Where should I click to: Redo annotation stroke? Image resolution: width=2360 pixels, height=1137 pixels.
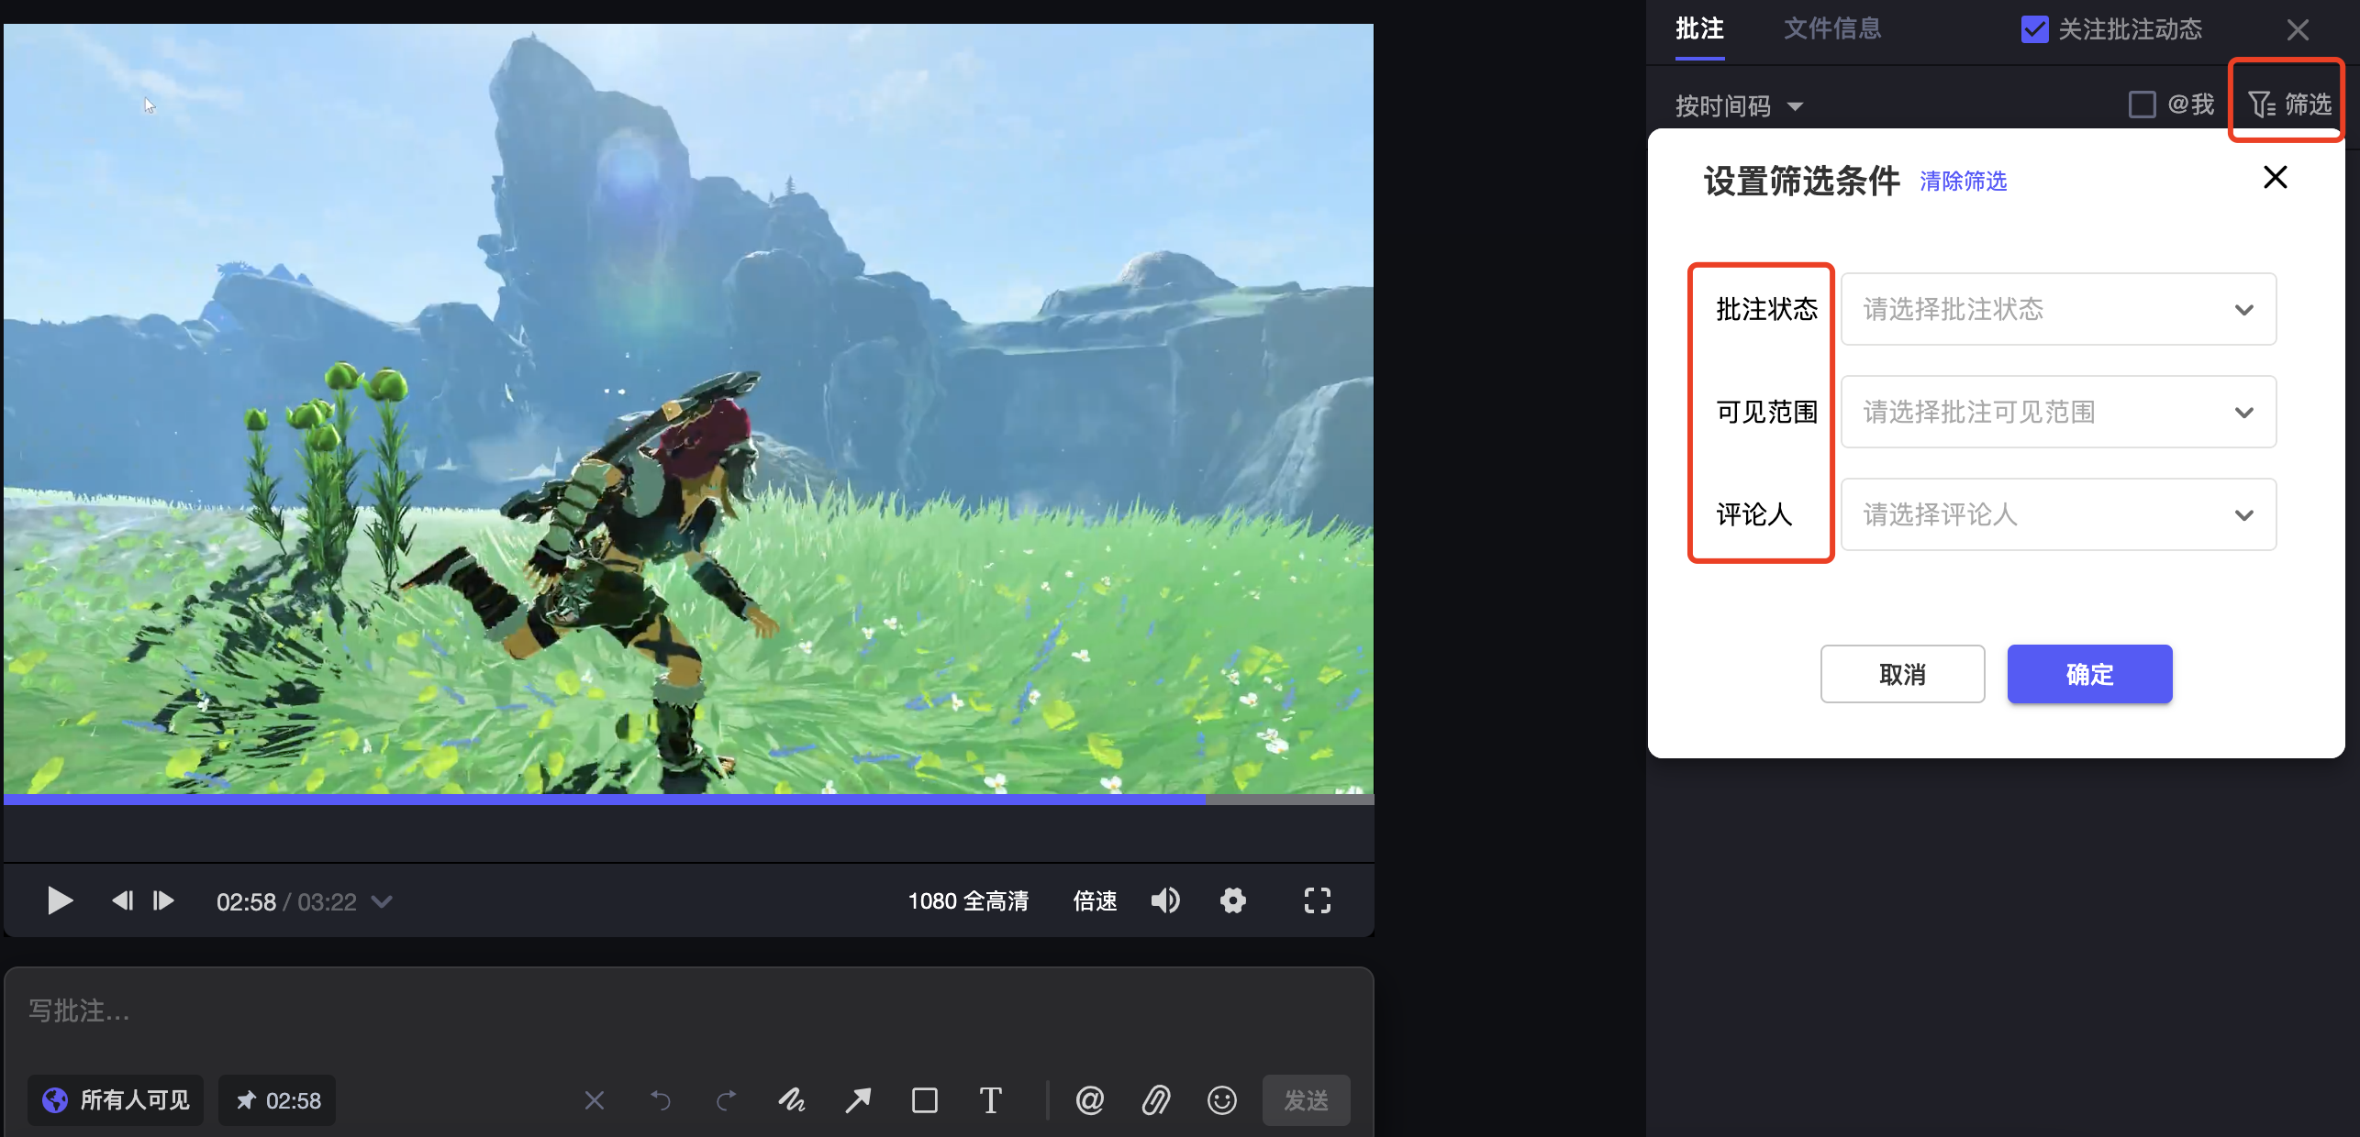click(x=727, y=1099)
